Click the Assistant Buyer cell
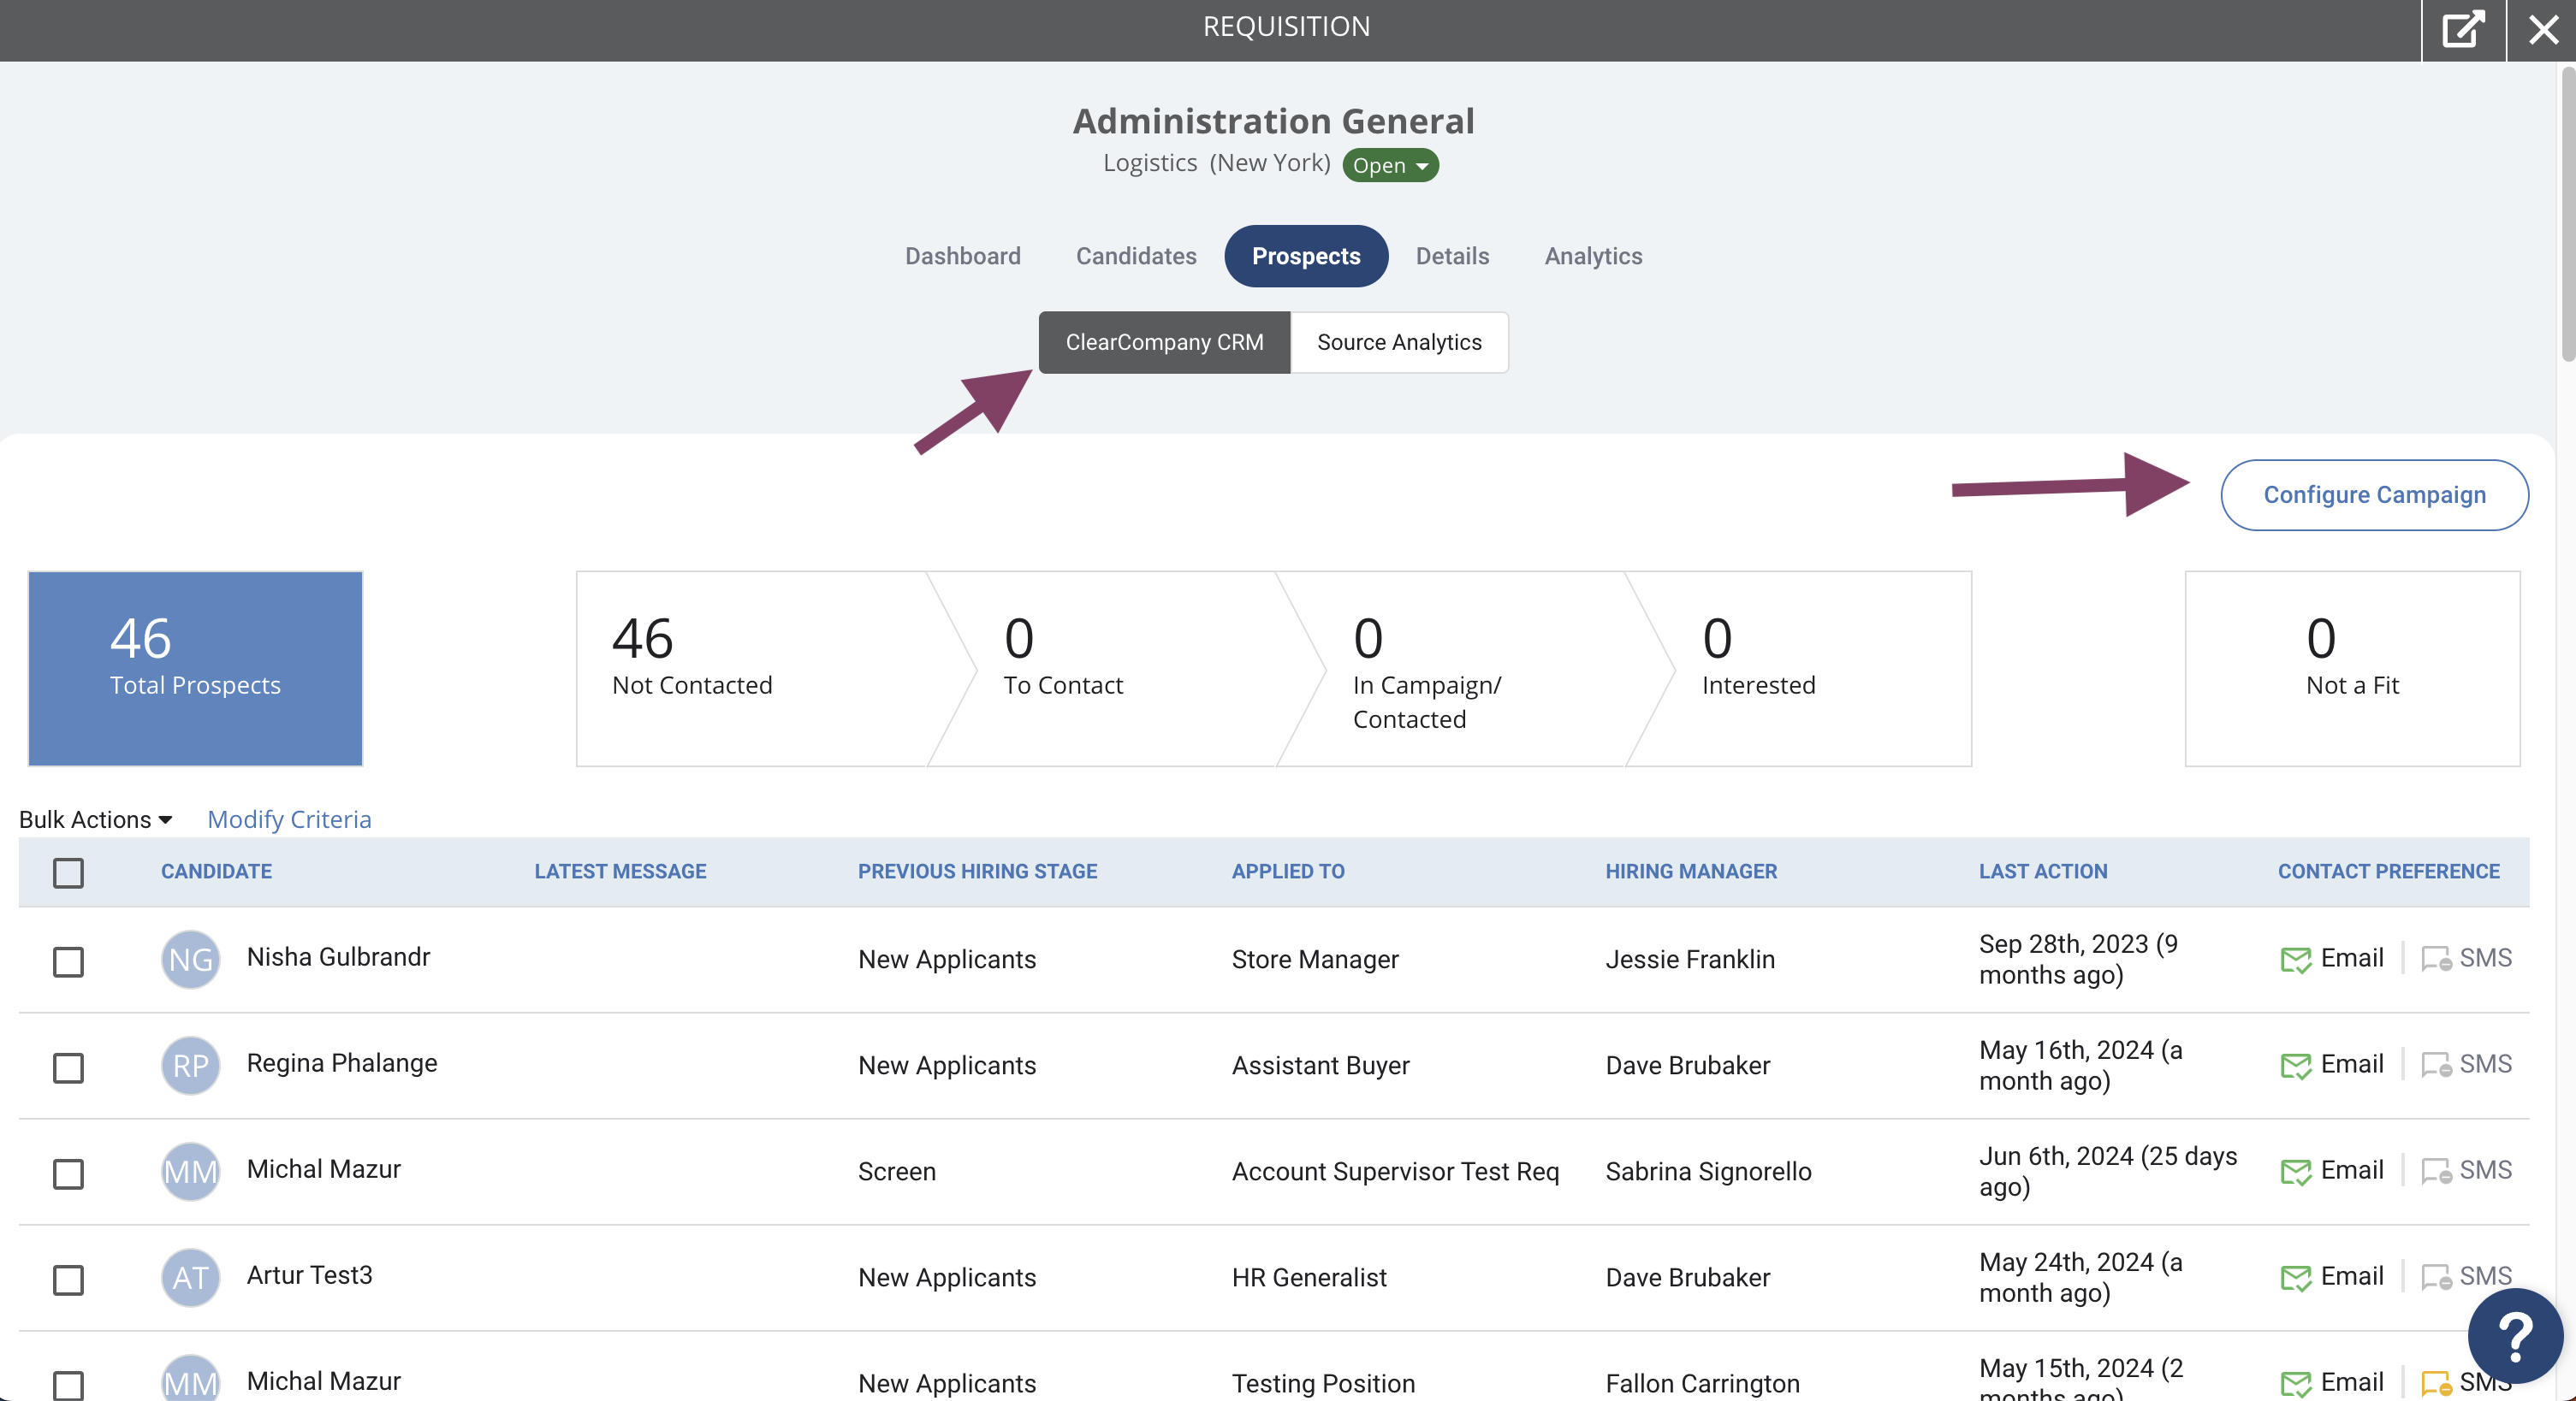2576x1401 pixels. (1320, 1065)
